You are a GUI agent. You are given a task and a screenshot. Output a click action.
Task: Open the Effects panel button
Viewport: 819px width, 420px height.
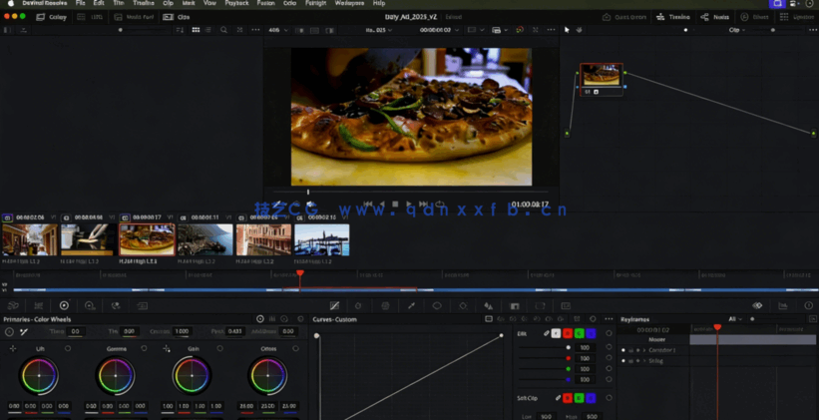coord(754,17)
